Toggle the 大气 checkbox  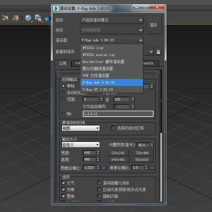pos(63,183)
